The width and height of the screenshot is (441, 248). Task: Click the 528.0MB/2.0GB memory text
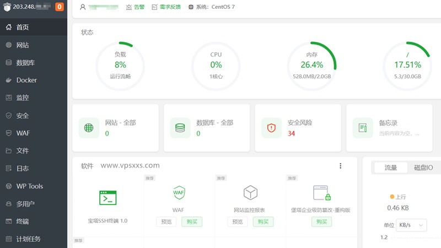[x=311, y=77]
